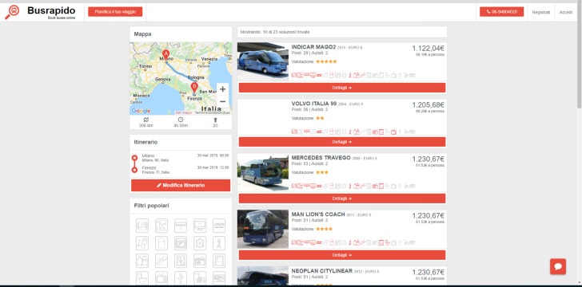This screenshot has width=582, height=287.
Task: Click the distance icon above 306 km
Action: pyautogui.click(x=145, y=120)
